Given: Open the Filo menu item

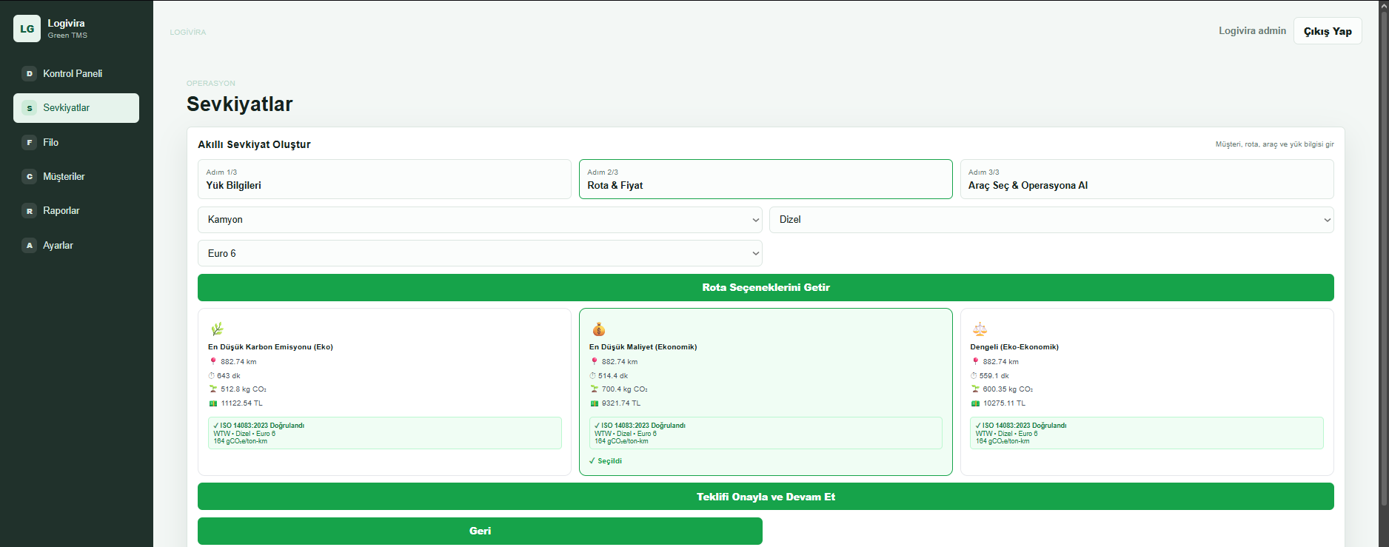Looking at the screenshot, I should (76, 142).
